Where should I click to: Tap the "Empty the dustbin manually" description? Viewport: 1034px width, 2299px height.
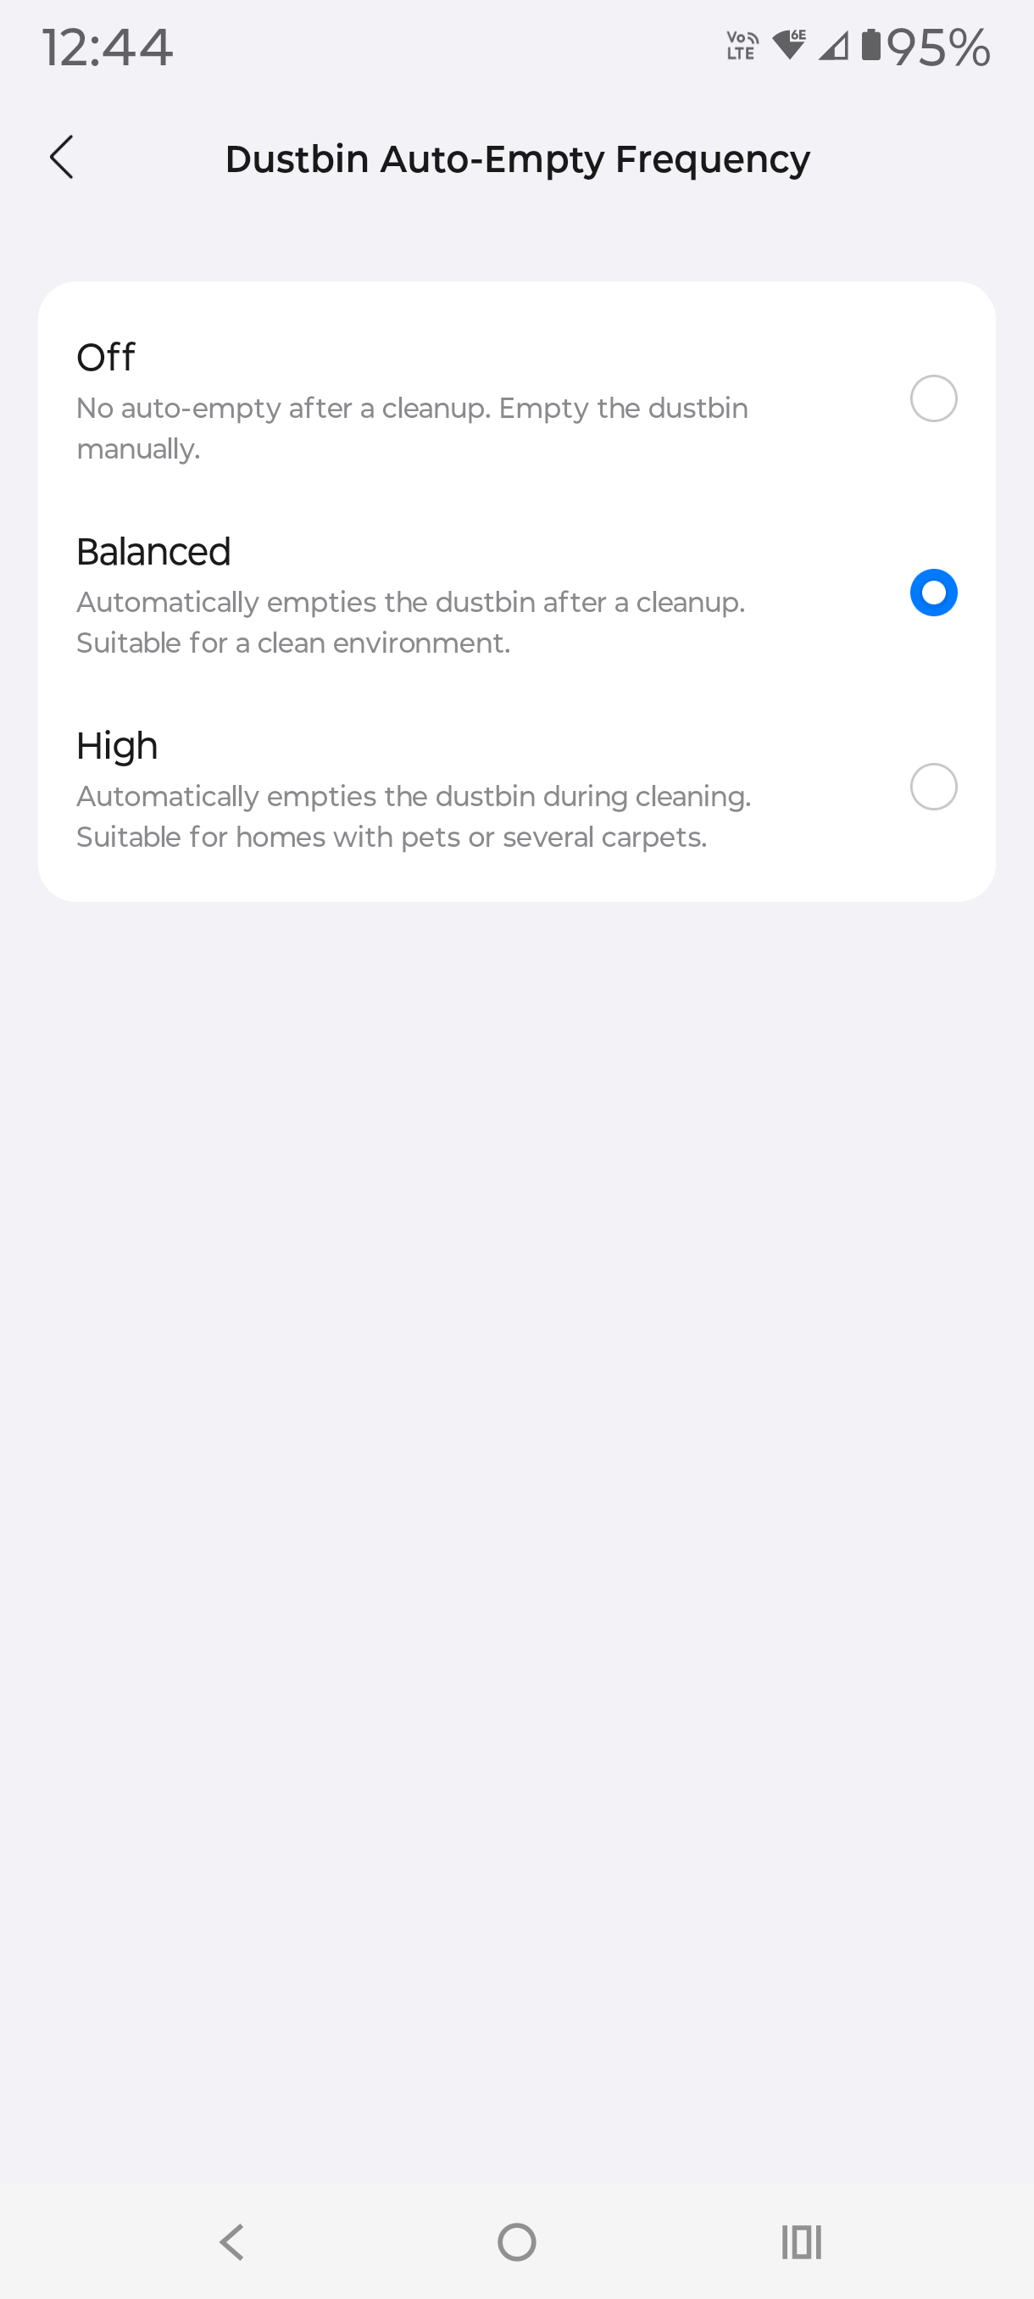pyautogui.click(x=411, y=428)
